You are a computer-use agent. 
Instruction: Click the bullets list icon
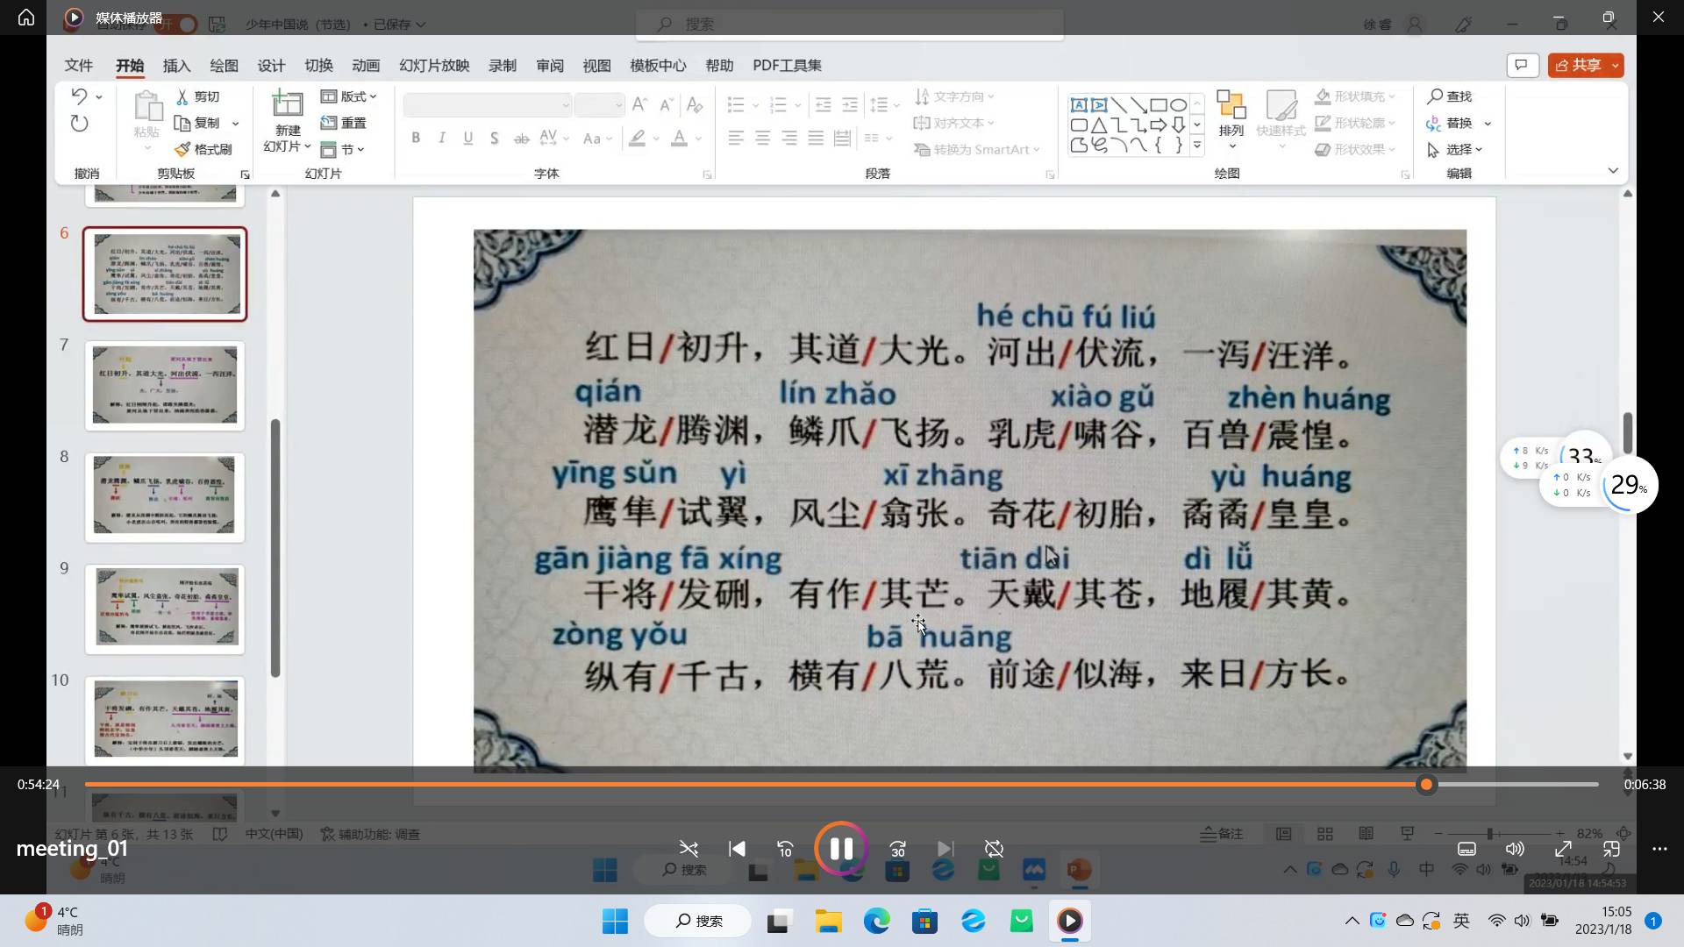[736, 105]
